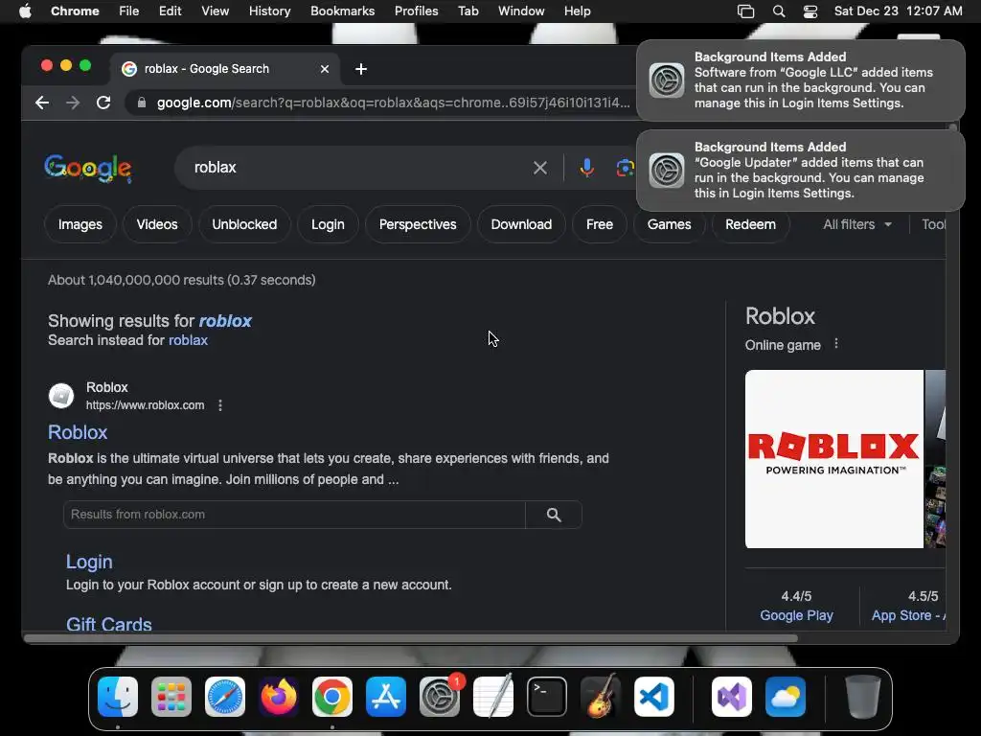981x736 pixels.
Task: Open the three-dot menu beside roblox.com URL
Action: (220, 405)
